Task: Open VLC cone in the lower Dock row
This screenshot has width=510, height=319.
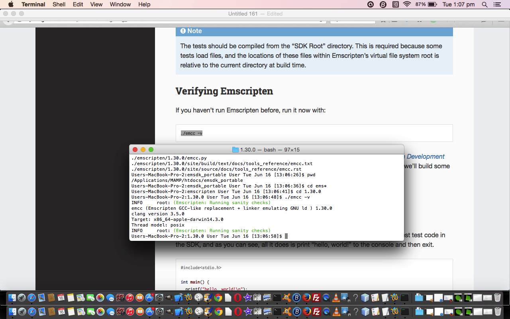Action: [x=336, y=311]
